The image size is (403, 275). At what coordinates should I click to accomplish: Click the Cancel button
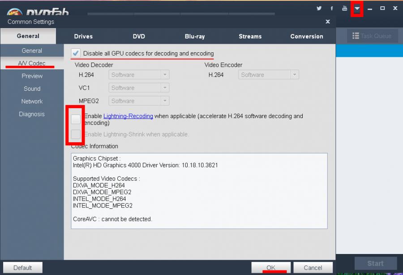point(313,268)
